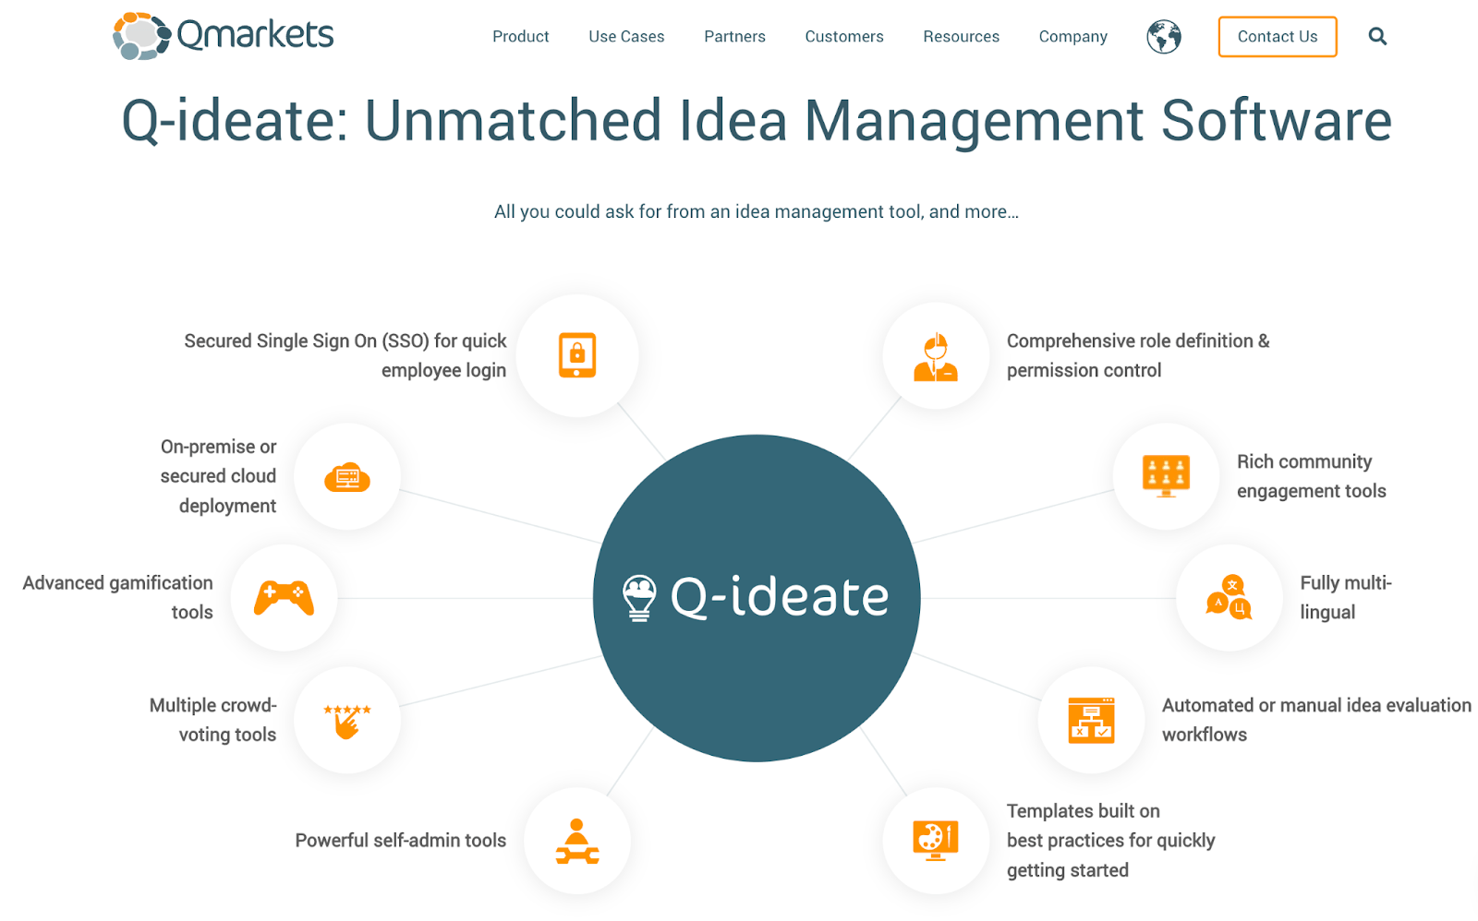Select the SSO secured login icon
This screenshot has height=921, width=1478.
click(x=577, y=355)
